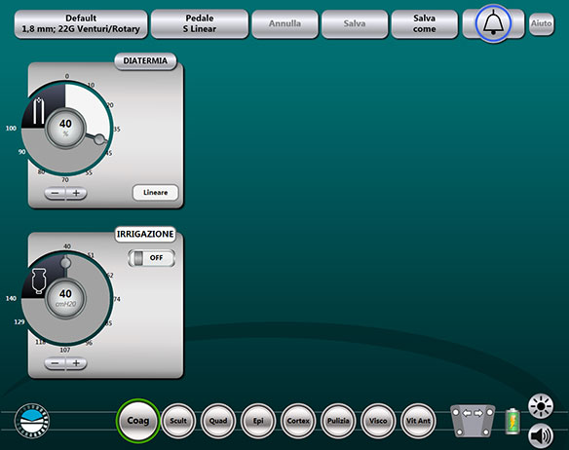
Task: Click the 70 mark on diathermy dial
Action: (65, 179)
